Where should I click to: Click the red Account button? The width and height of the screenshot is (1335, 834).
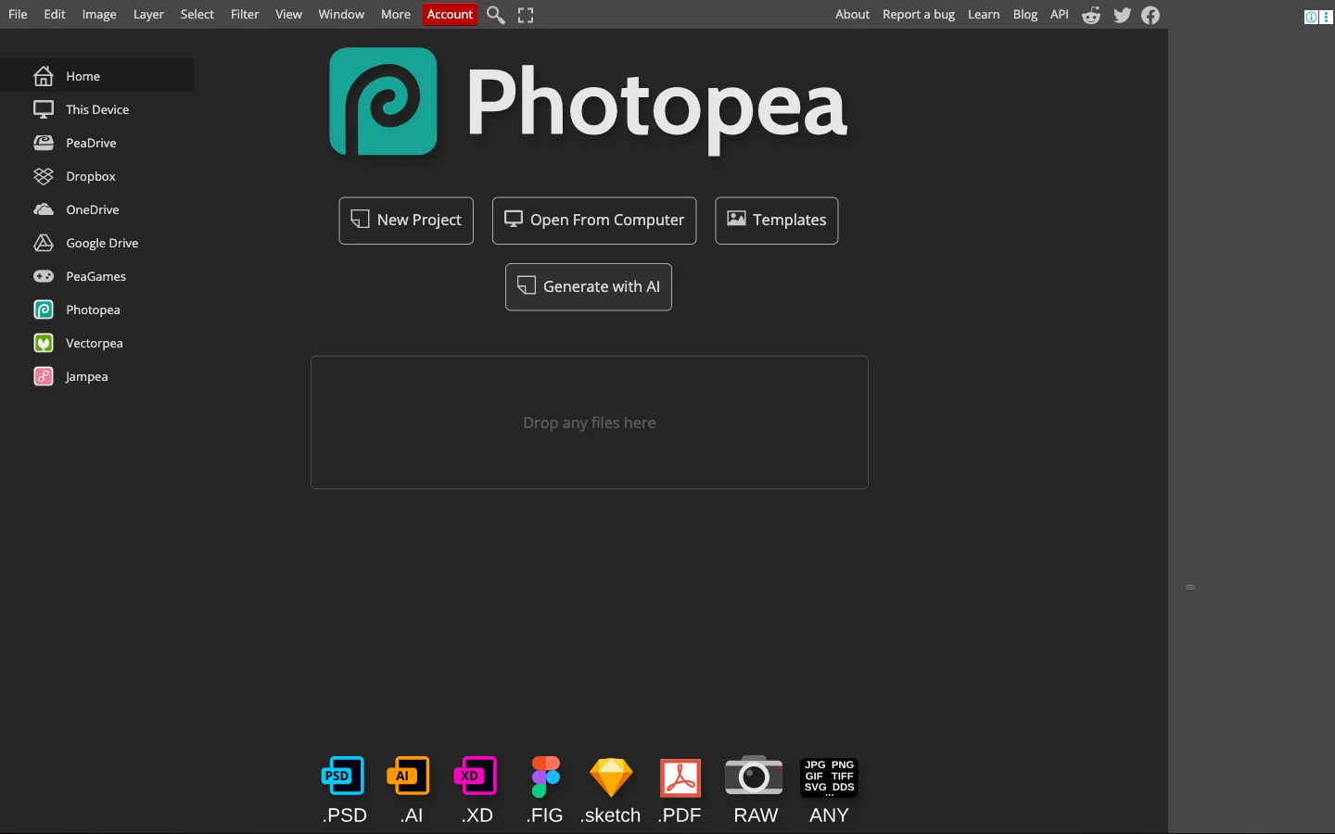point(450,14)
